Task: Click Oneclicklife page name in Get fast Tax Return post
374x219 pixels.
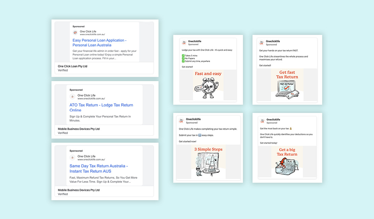Action: pos(273,41)
